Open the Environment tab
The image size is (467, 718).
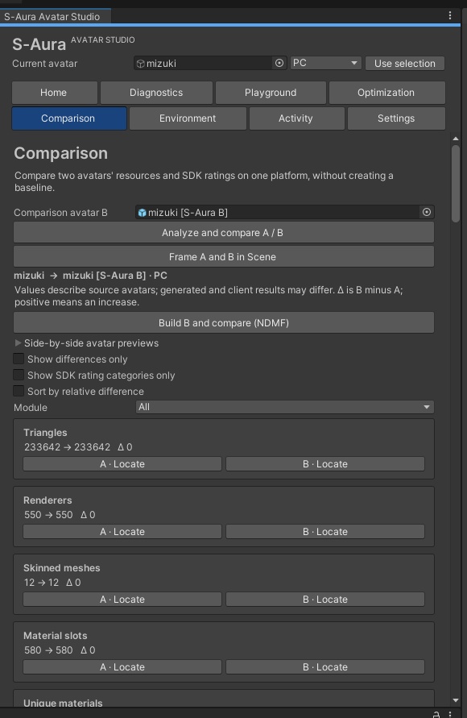tap(188, 118)
